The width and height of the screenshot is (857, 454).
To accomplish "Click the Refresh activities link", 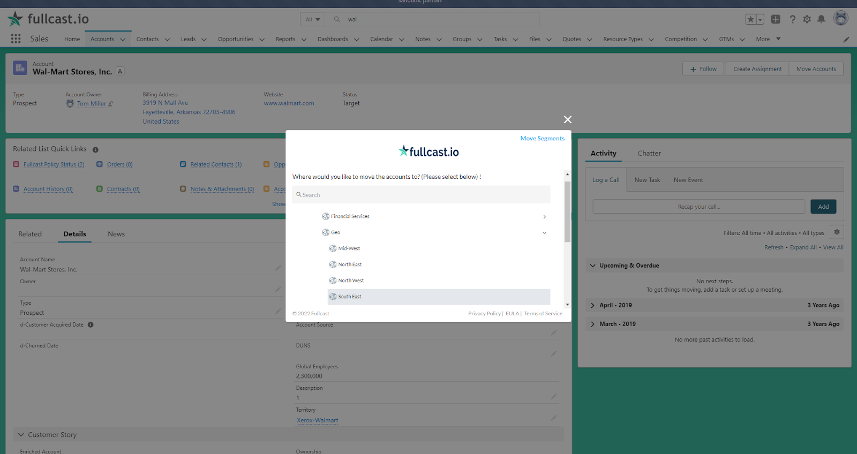I will (774, 247).
